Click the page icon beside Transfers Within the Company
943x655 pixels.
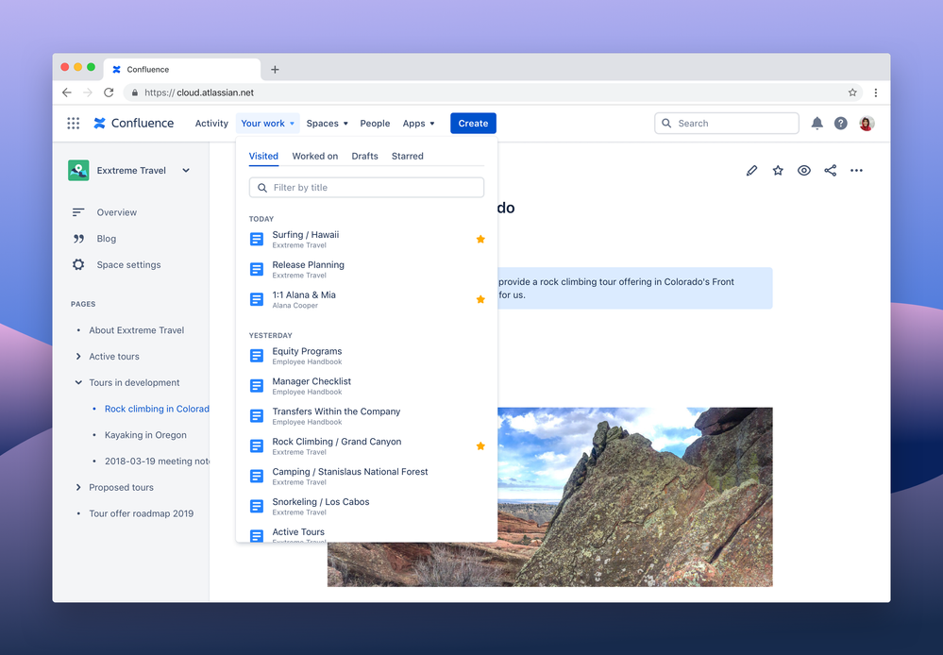pyautogui.click(x=257, y=415)
